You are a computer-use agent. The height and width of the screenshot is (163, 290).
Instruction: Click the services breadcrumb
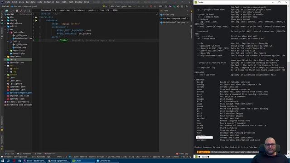point(64,10)
